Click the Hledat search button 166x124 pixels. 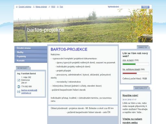click(145, 7)
